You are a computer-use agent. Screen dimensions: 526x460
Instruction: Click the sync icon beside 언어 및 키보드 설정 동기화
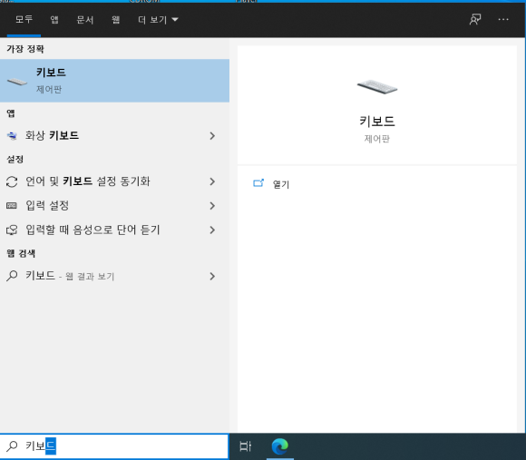[x=12, y=181]
